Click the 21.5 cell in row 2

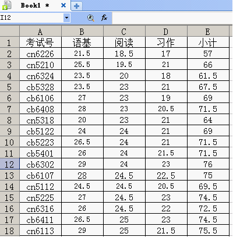(x=82, y=53)
